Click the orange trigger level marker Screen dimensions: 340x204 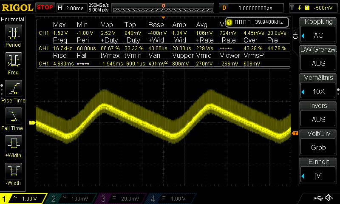point(295,134)
